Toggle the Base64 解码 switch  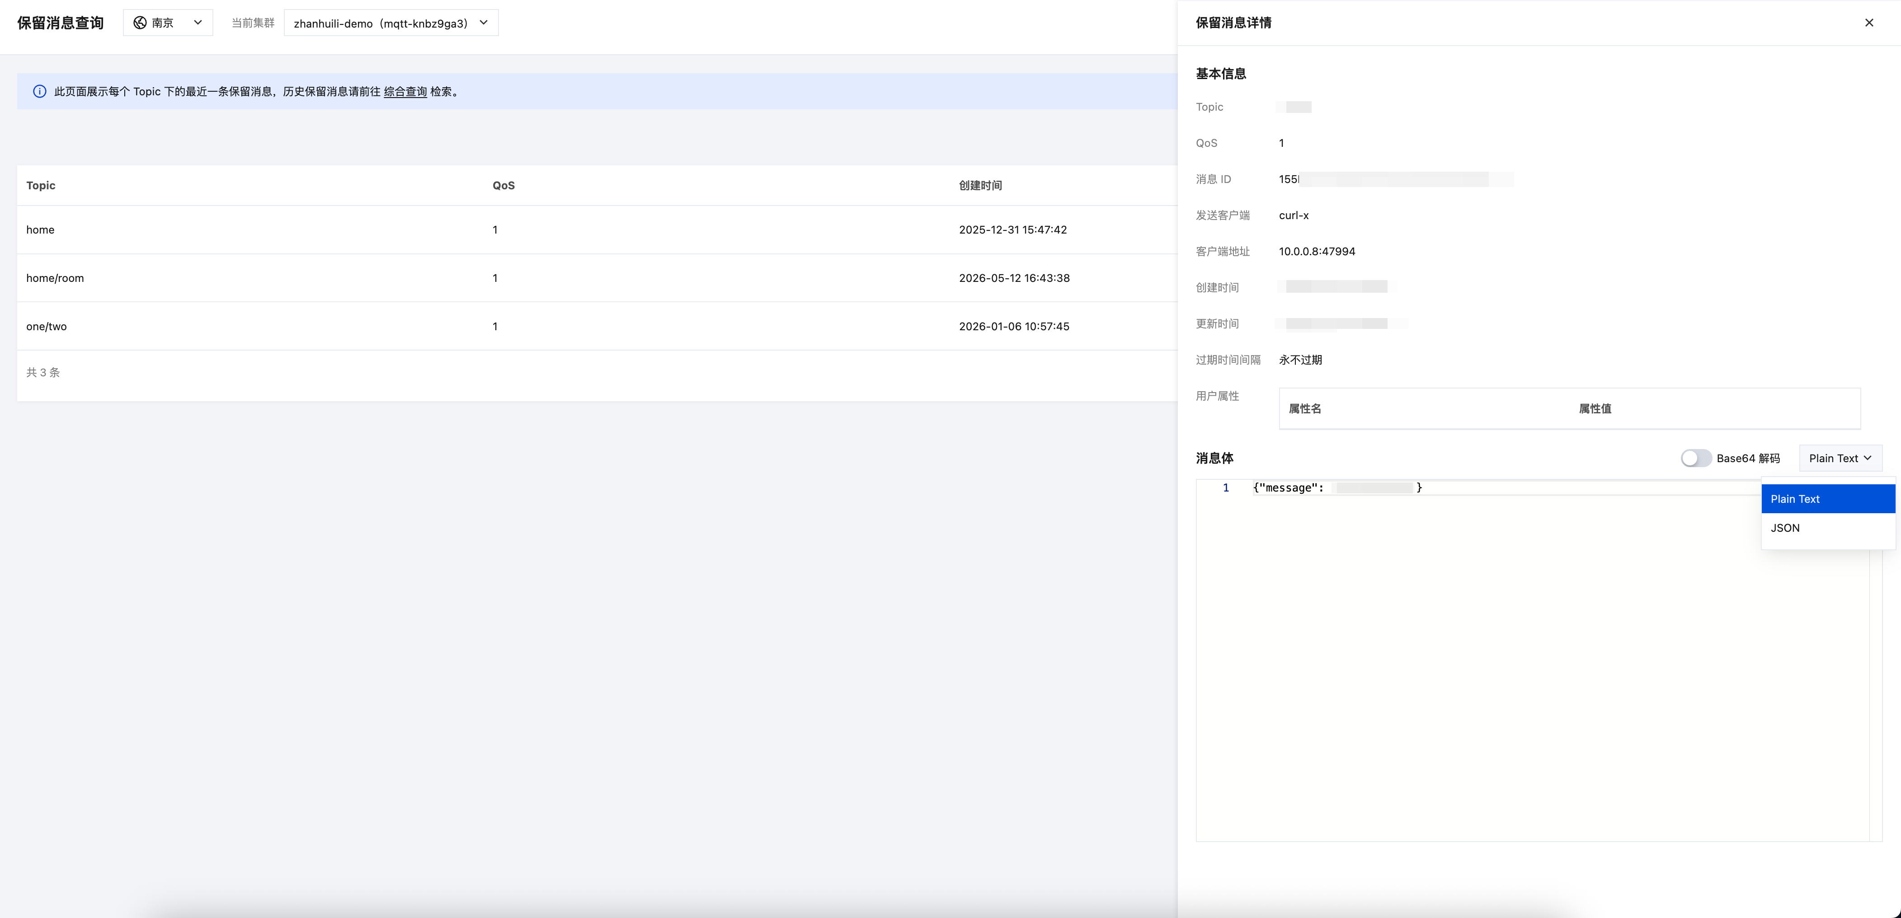click(x=1696, y=458)
